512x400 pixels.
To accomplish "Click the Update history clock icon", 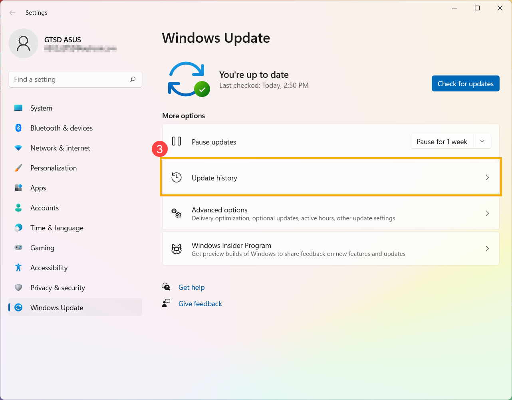I will coord(177,177).
